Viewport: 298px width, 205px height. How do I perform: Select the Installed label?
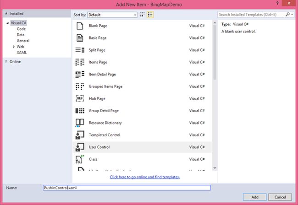coord(17,14)
